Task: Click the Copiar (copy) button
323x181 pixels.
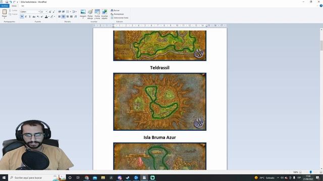Action: pyautogui.click(x=13, y=14)
